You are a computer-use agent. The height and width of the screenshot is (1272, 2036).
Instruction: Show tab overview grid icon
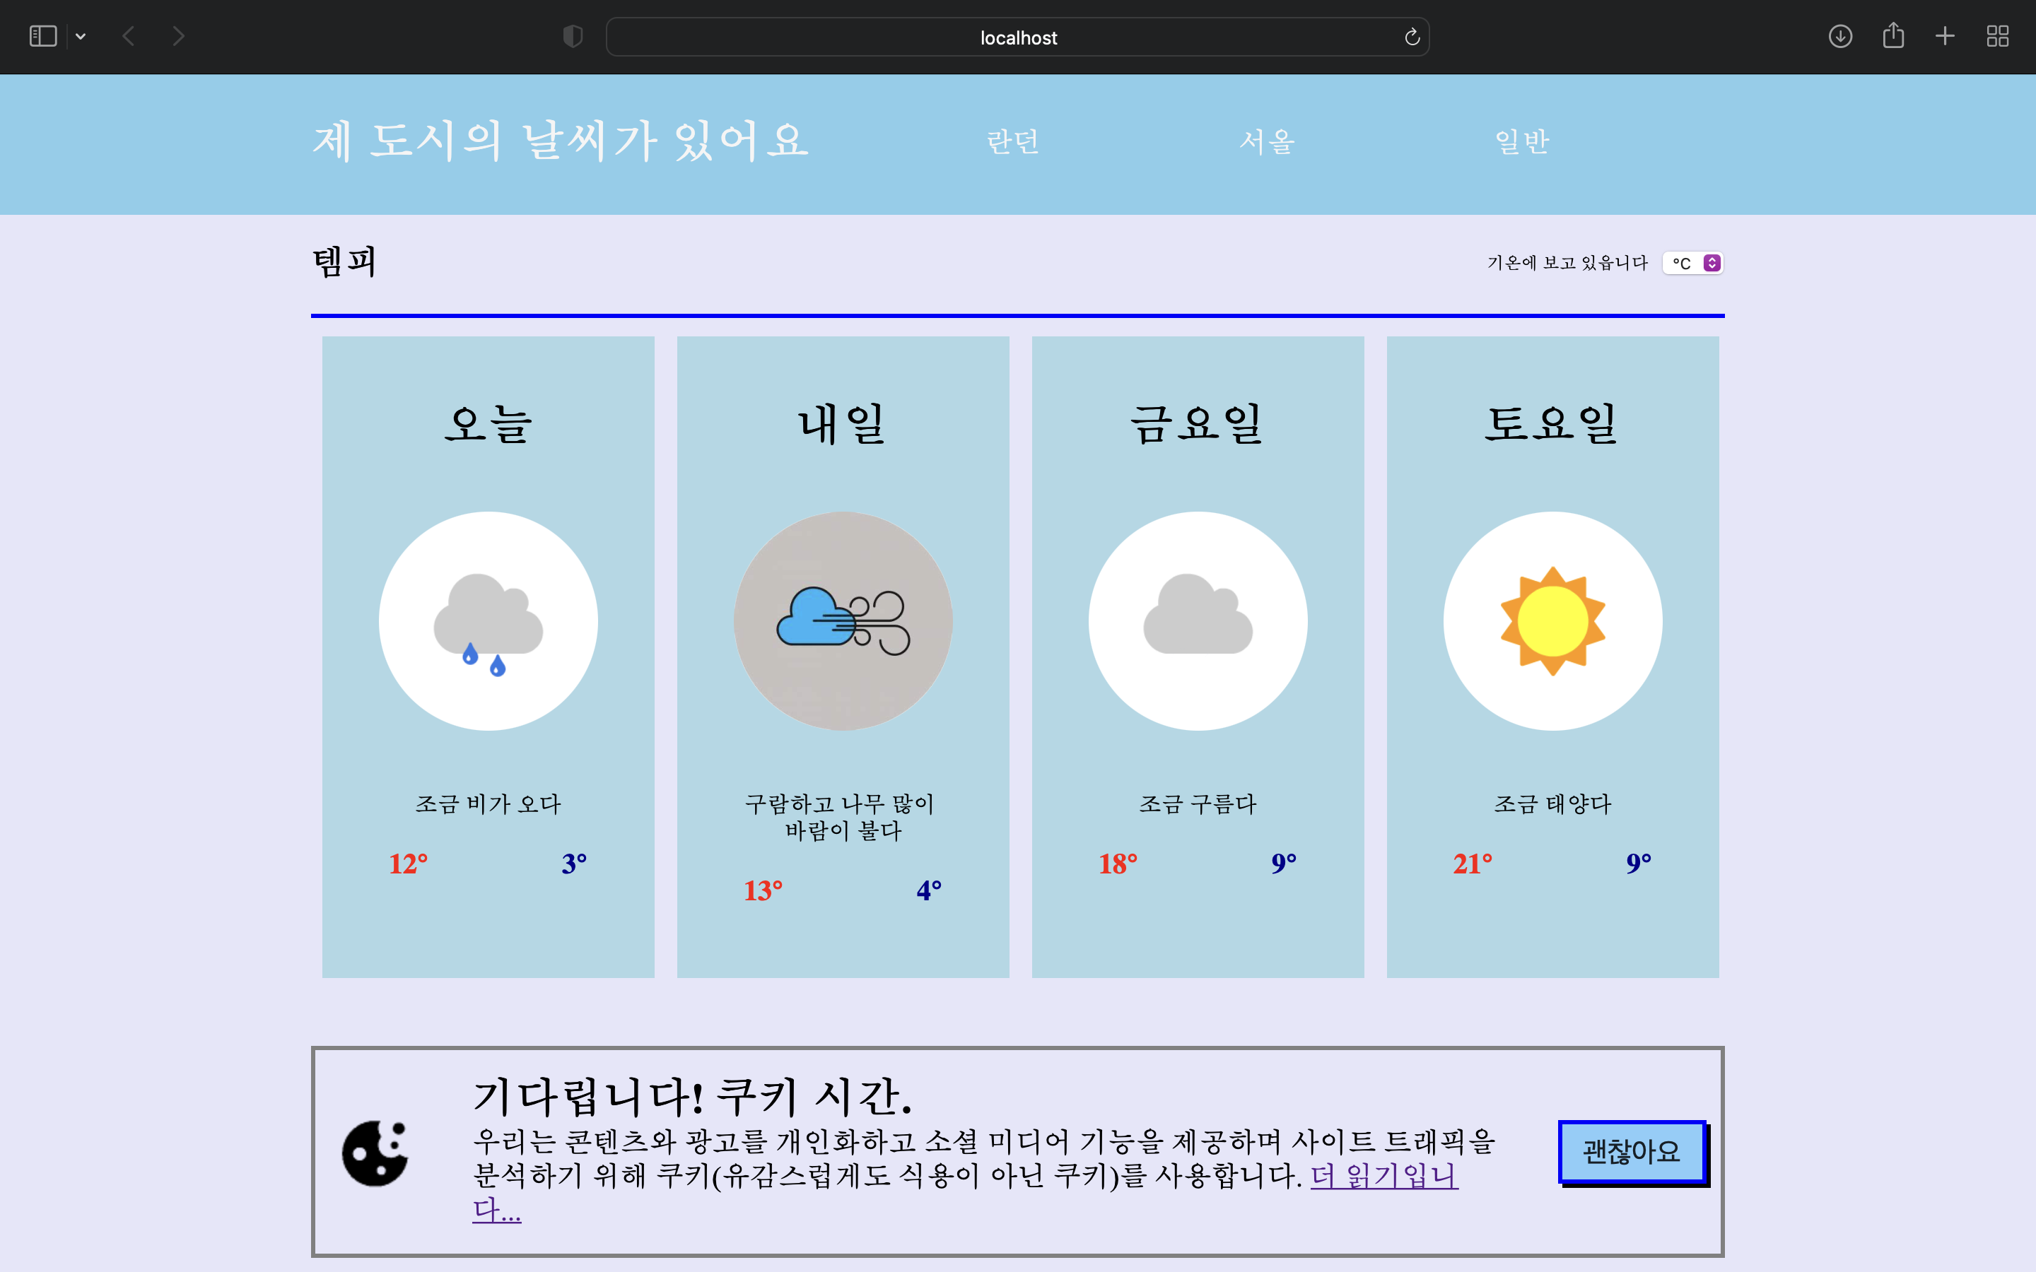click(x=1997, y=36)
